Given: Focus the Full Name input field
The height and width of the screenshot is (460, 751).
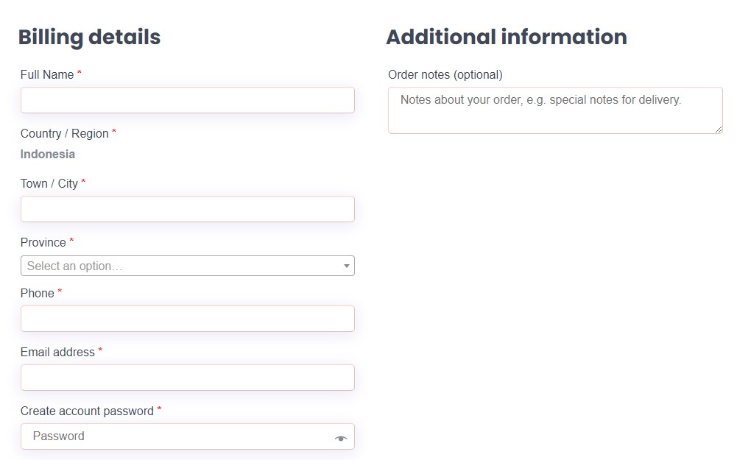Looking at the screenshot, I should click(188, 100).
